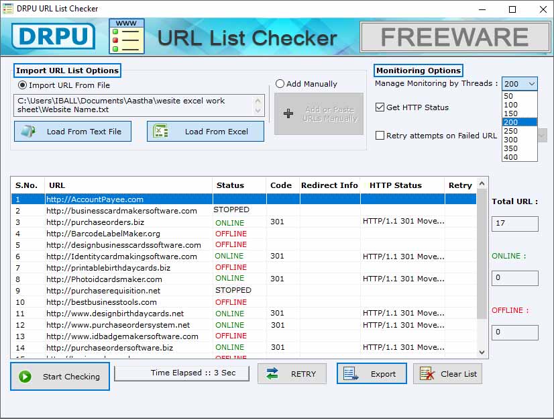The height and width of the screenshot is (419, 554).
Task: Click the DRPU logo in the banner
Action: [x=54, y=36]
